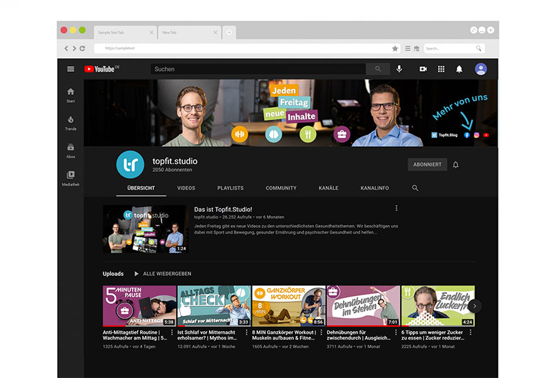Open the create video camera icon
Screen dimensions: 552x378
tap(423, 69)
